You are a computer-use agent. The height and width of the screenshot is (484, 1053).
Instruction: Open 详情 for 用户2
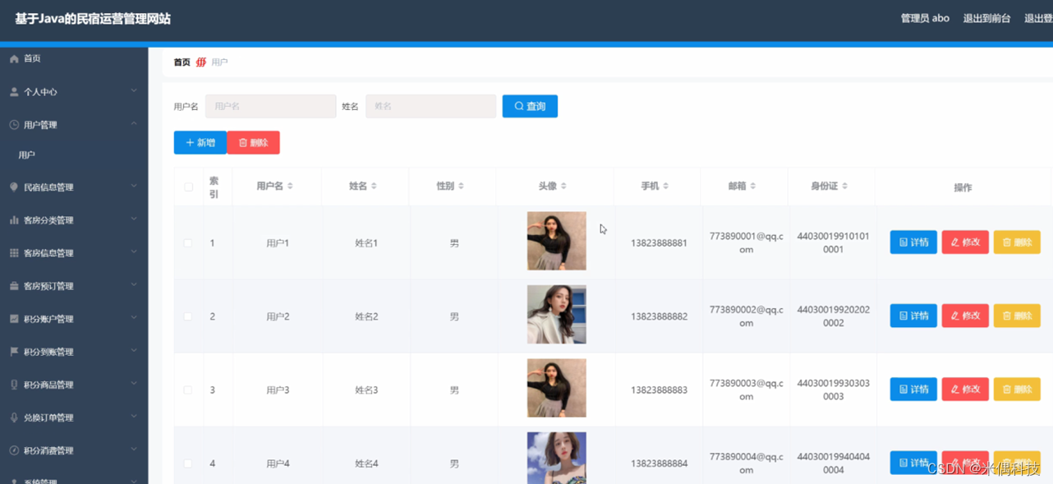[x=913, y=316]
